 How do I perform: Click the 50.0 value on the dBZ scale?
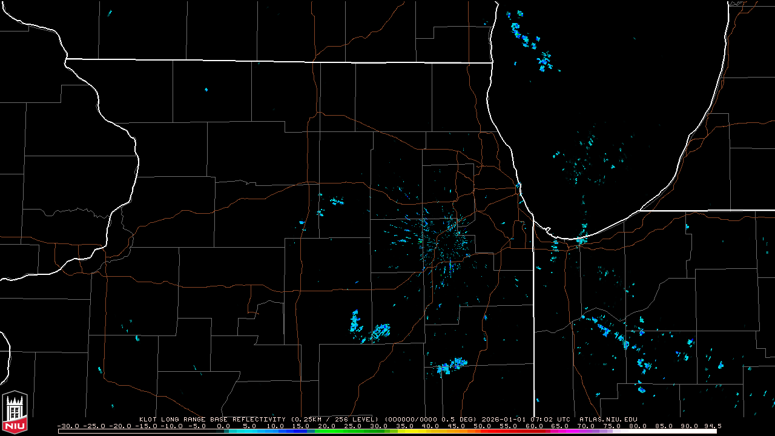pos(483,426)
